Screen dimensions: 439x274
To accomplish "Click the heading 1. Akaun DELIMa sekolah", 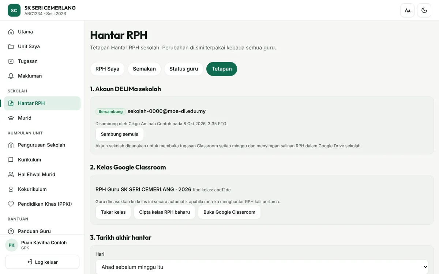I will coord(125,89).
